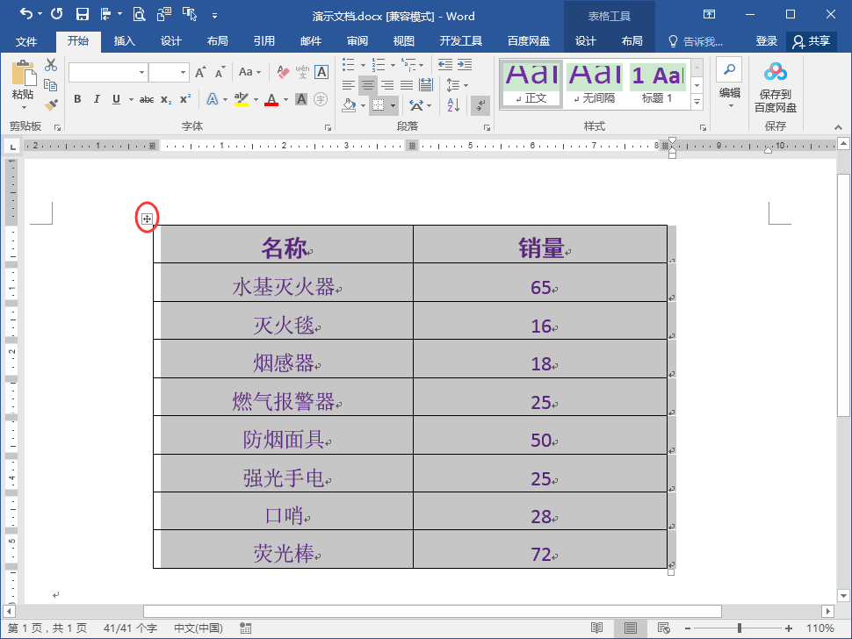Toggle Strikethrough formatting
This screenshot has height=639, width=852.
[x=146, y=99]
